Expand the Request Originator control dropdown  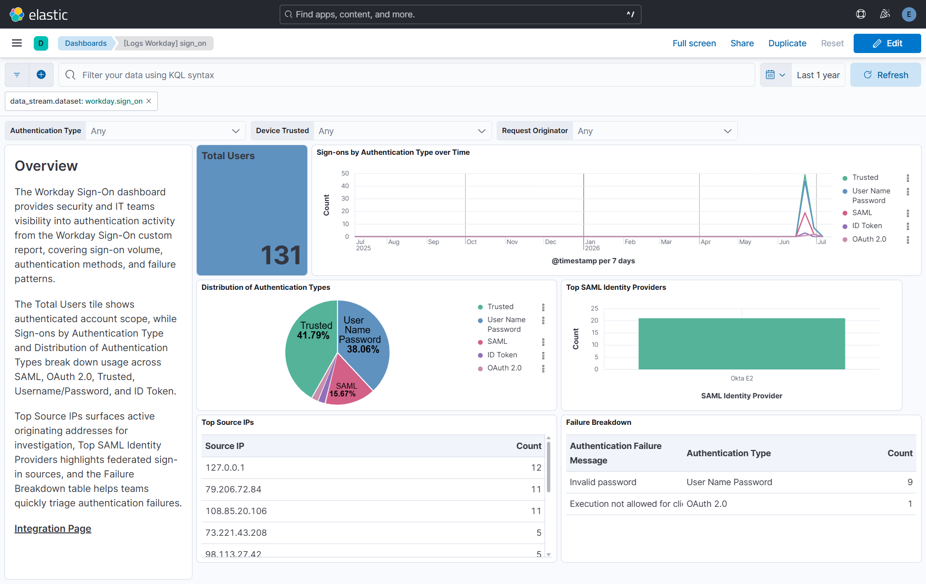655,131
